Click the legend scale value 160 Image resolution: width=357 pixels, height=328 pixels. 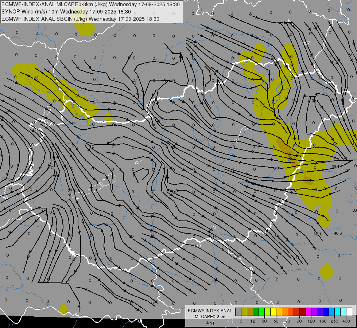tap(323, 321)
